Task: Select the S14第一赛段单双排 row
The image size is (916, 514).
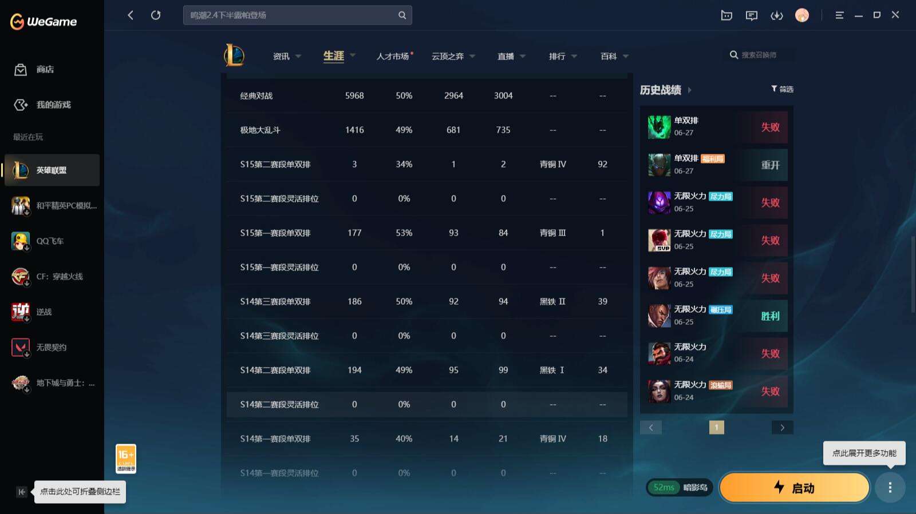Action: pos(427,439)
